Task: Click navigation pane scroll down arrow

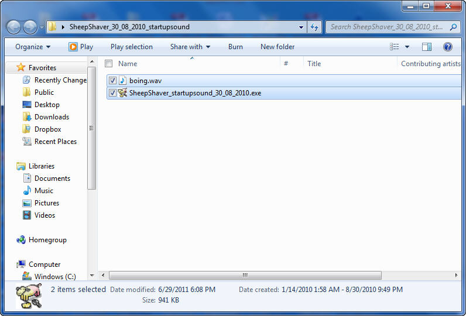Action: [92, 276]
